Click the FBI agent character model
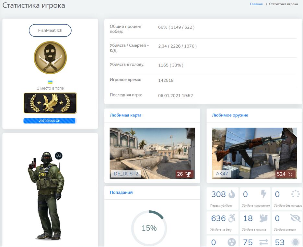 47,195
